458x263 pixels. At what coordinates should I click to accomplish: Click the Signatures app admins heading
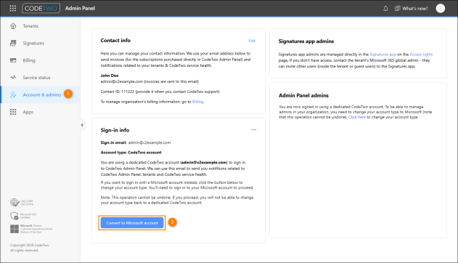point(306,41)
